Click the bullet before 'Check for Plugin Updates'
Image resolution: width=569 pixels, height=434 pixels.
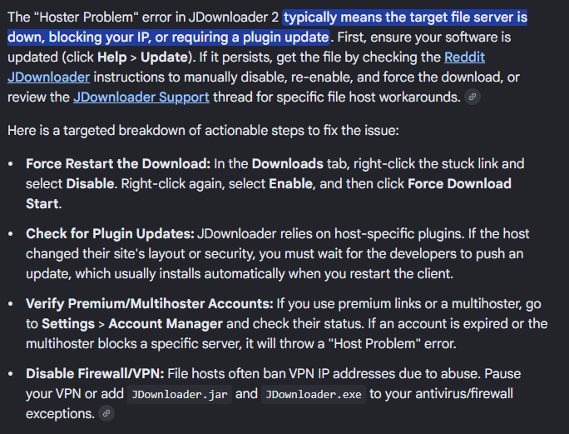tap(11, 234)
